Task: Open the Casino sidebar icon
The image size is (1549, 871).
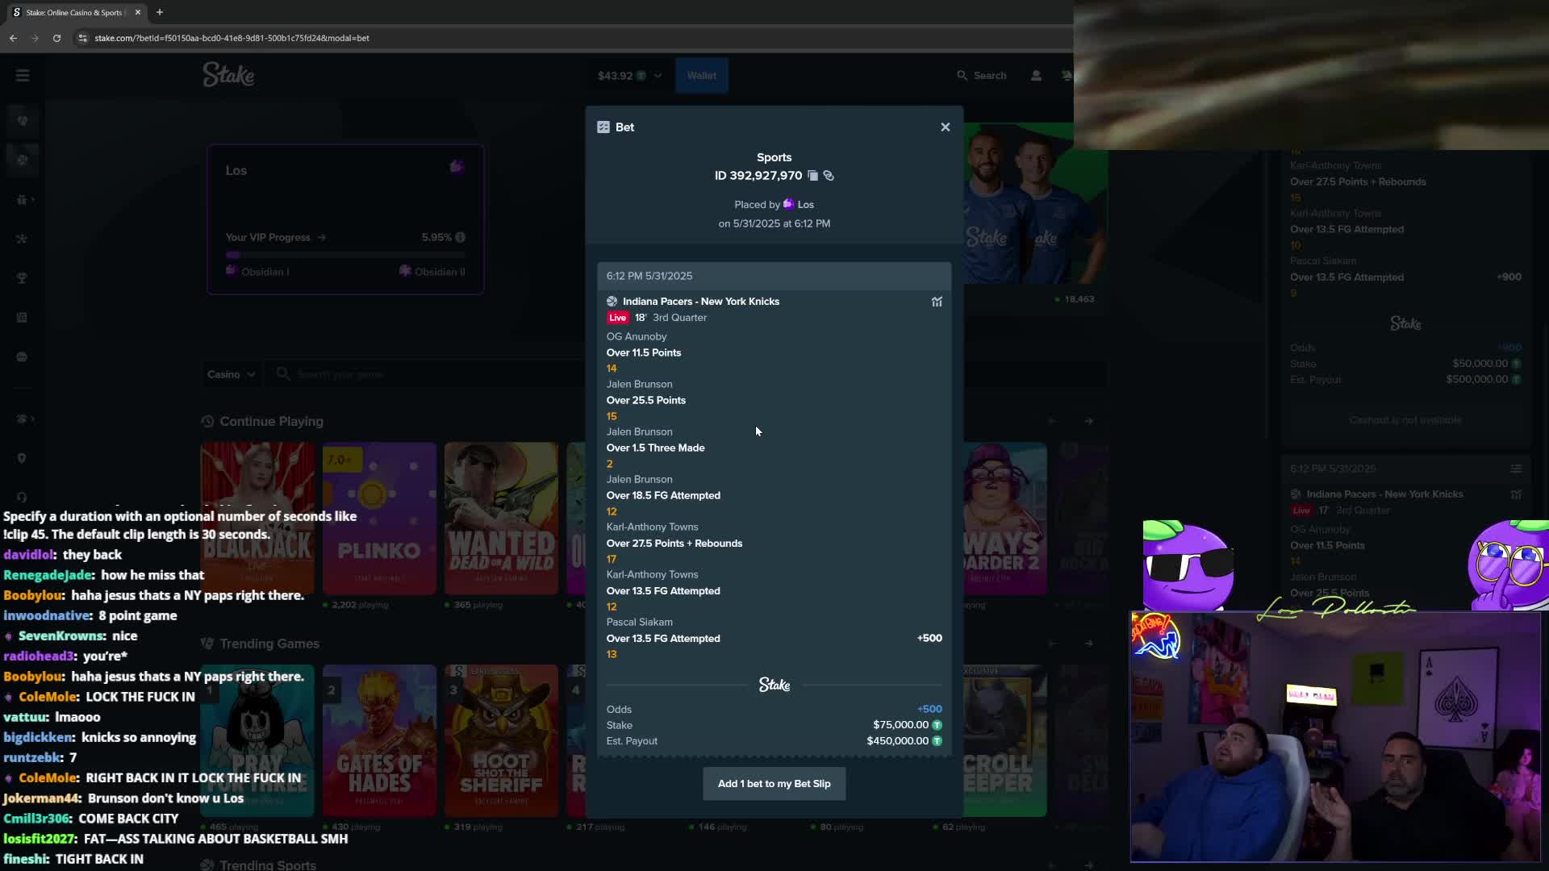Action: click(x=23, y=121)
